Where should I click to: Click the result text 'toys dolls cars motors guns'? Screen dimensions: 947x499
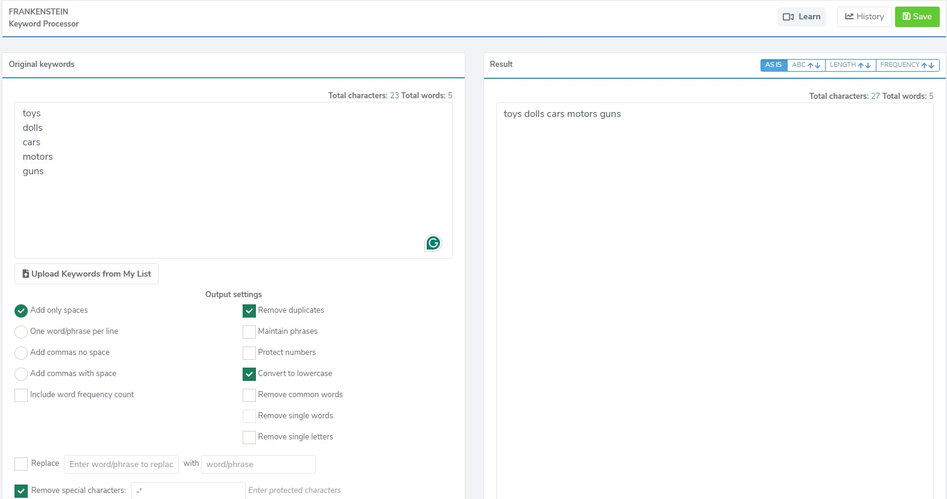coord(563,114)
